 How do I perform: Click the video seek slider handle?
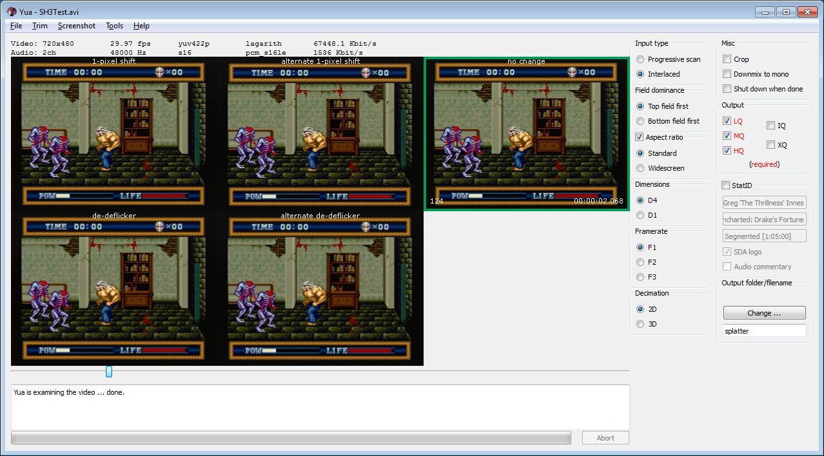[109, 371]
